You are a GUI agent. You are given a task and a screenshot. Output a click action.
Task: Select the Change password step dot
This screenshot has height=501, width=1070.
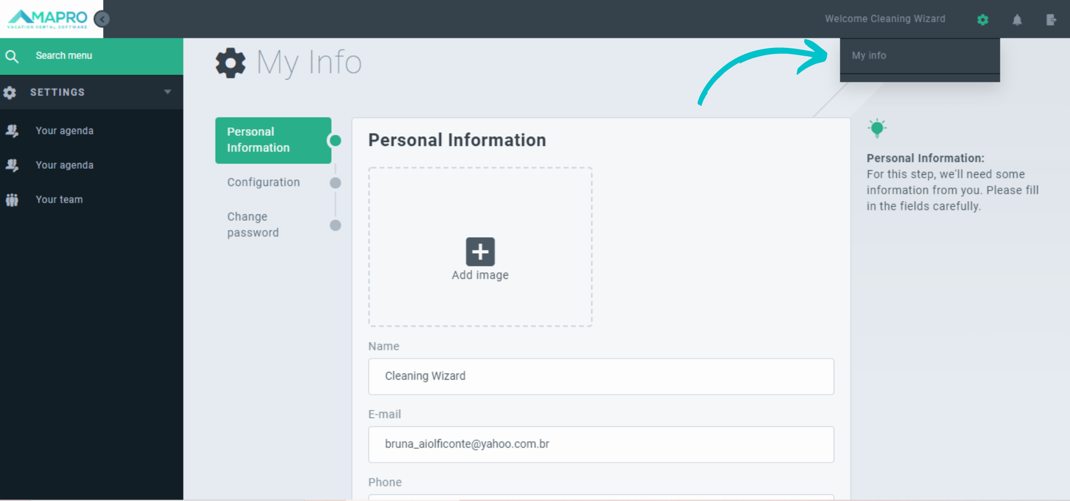click(335, 225)
